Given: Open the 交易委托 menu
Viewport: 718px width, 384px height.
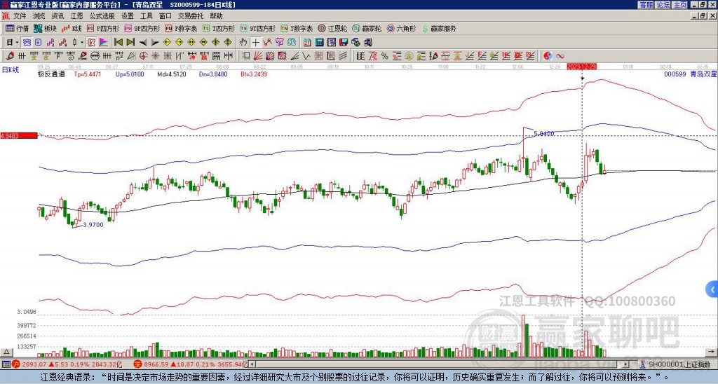Looking at the screenshot, I should [x=191, y=16].
